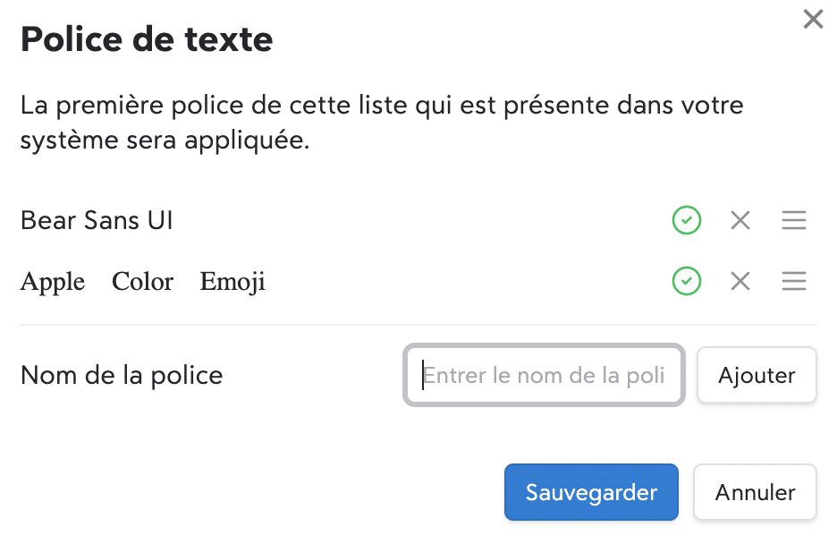Click the word Emoji in second font entry
This screenshot has width=837, height=544.
click(x=232, y=282)
